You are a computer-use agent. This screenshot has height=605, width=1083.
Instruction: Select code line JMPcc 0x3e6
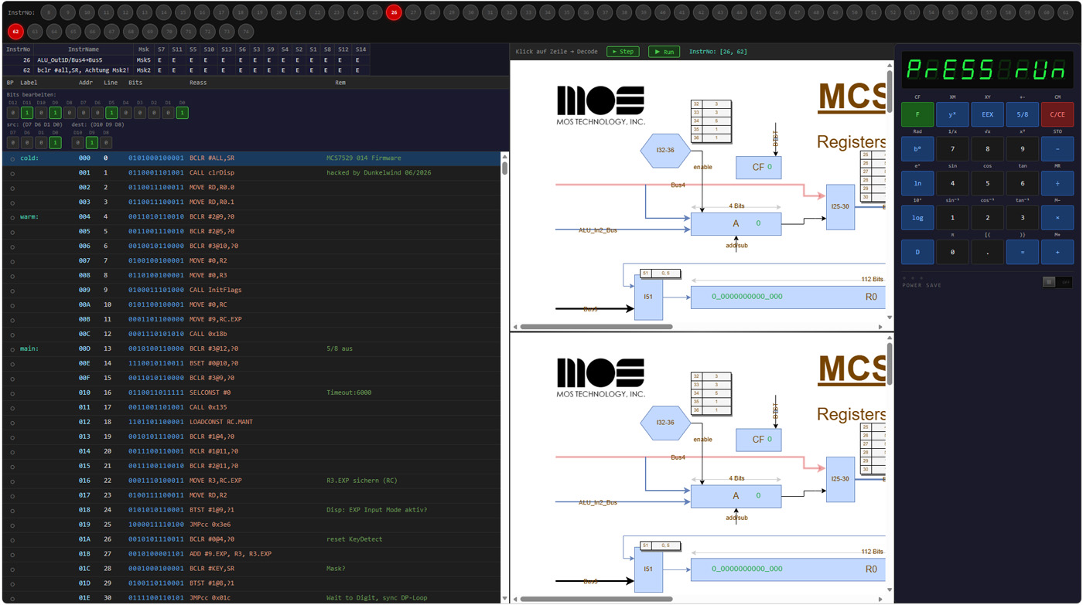252,525
